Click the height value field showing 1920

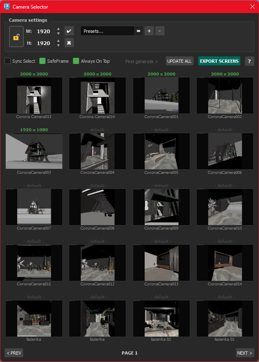point(43,43)
